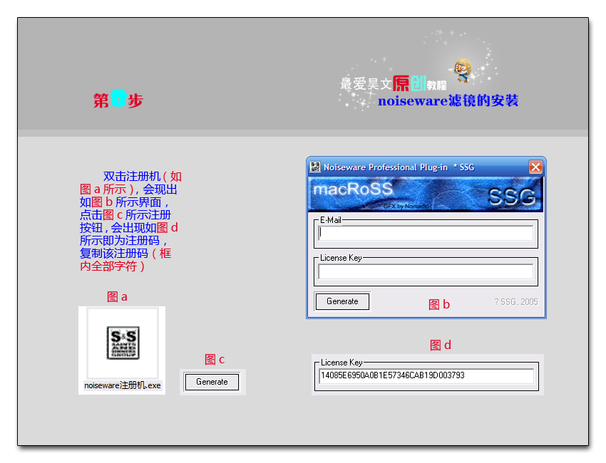Screen dimensions: 606x463
Task: Click the empty License Key field in dialog
Action: point(426,271)
